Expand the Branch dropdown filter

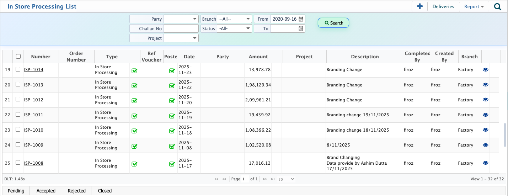click(234, 19)
